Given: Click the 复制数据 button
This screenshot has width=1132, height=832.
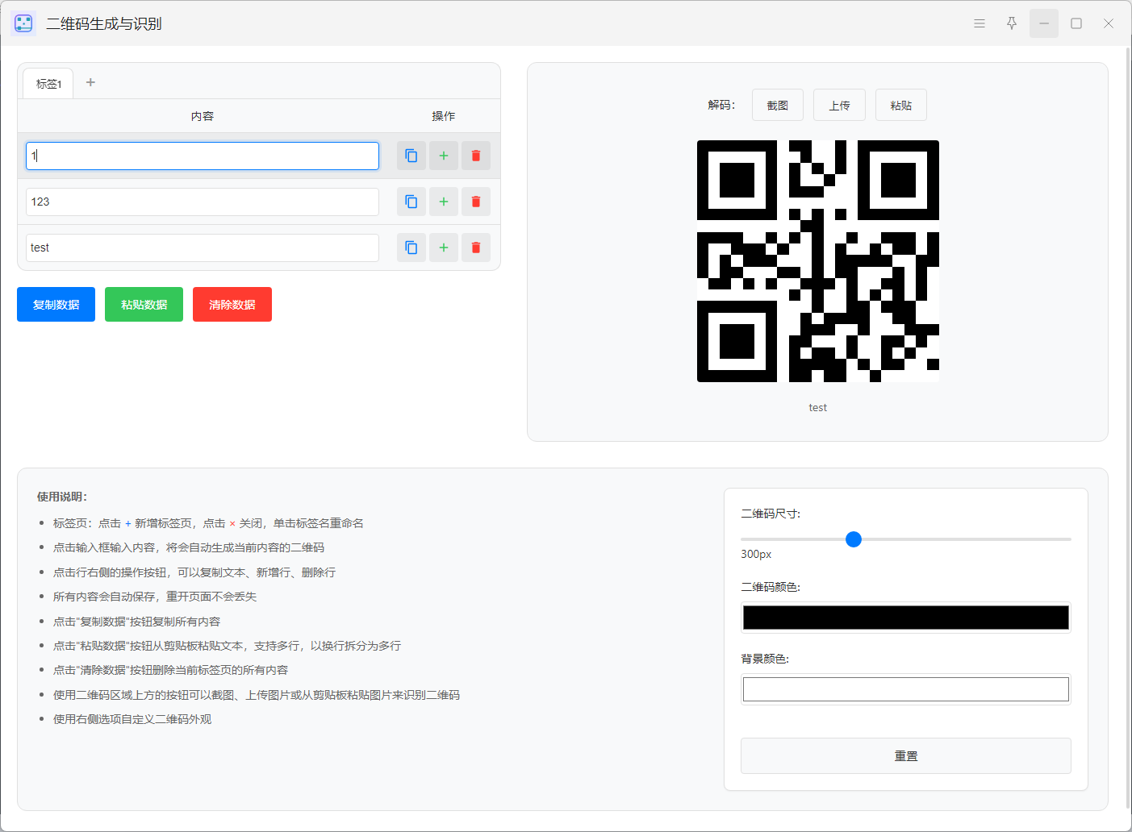Looking at the screenshot, I should point(56,305).
